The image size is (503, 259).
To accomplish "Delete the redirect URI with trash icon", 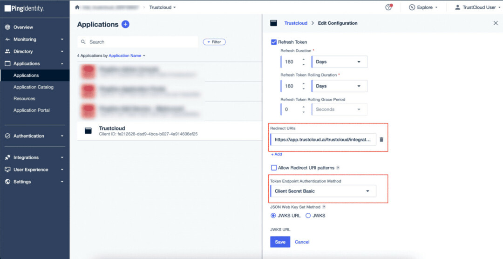I will coord(381,140).
